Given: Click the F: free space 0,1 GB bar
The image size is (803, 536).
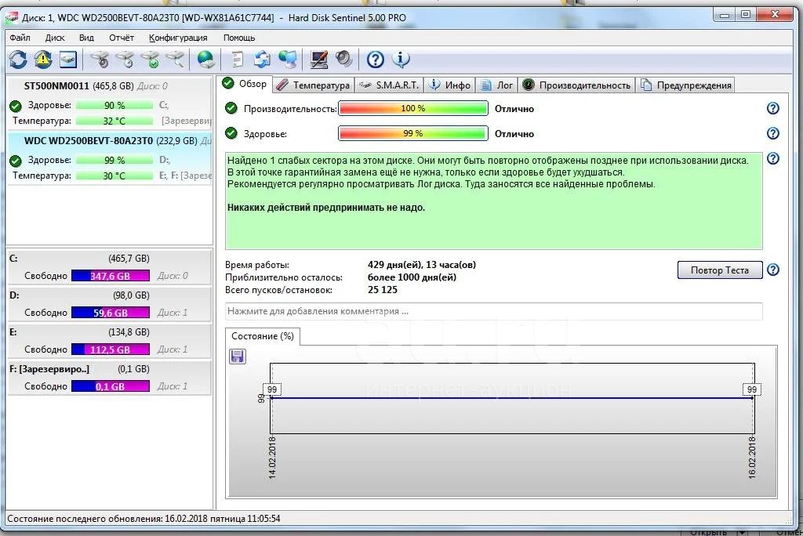Looking at the screenshot, I should (111, 386).
